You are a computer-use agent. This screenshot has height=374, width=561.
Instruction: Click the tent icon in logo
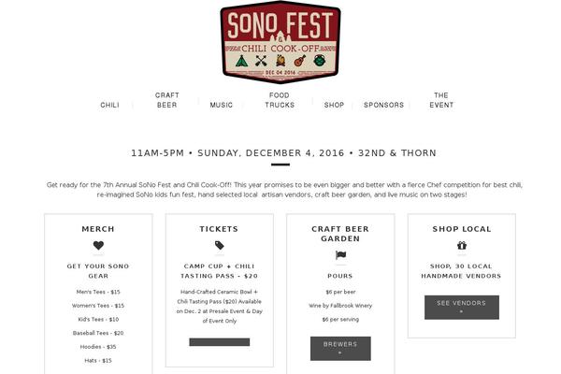(x=242, y=61)
